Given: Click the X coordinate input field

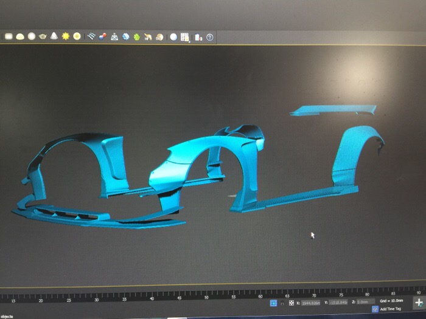Looking at the screenshot, I should pos(311,303).
